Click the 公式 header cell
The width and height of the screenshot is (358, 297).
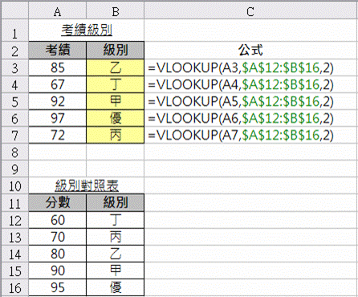click(250, 50)
